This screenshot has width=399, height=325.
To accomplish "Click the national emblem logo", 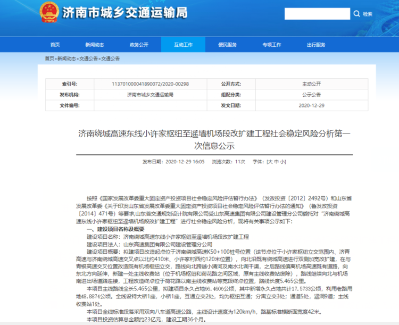I will point(50,13).
